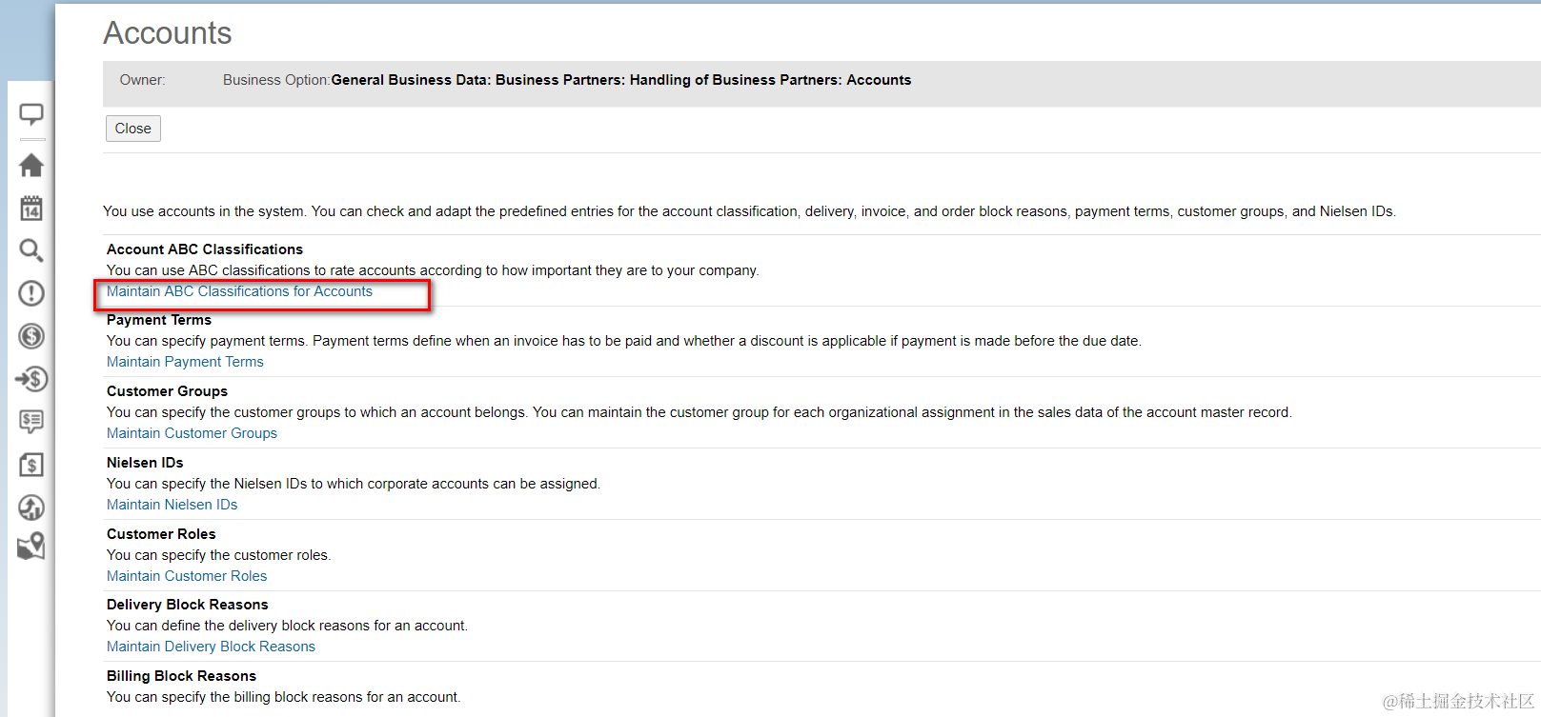This screenshot has height=717, width=1541.
Task: Click the ABC classifications description sentence
Action: [x=433, y=270]
